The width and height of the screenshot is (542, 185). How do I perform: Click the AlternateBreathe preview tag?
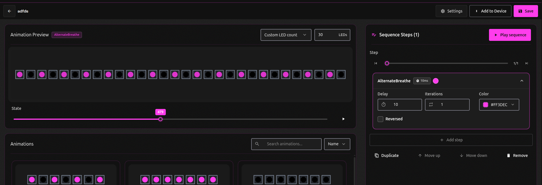pyautogui.click(x=67, y=35)
